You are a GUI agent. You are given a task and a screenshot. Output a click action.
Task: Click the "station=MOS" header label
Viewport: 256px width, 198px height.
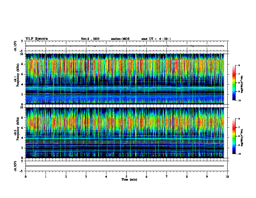click(120, 39)
